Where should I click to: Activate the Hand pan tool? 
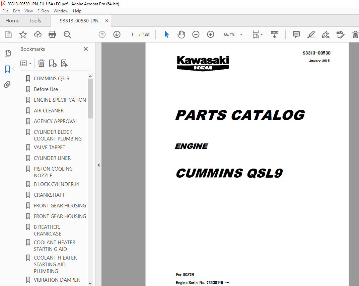point(181,34)
